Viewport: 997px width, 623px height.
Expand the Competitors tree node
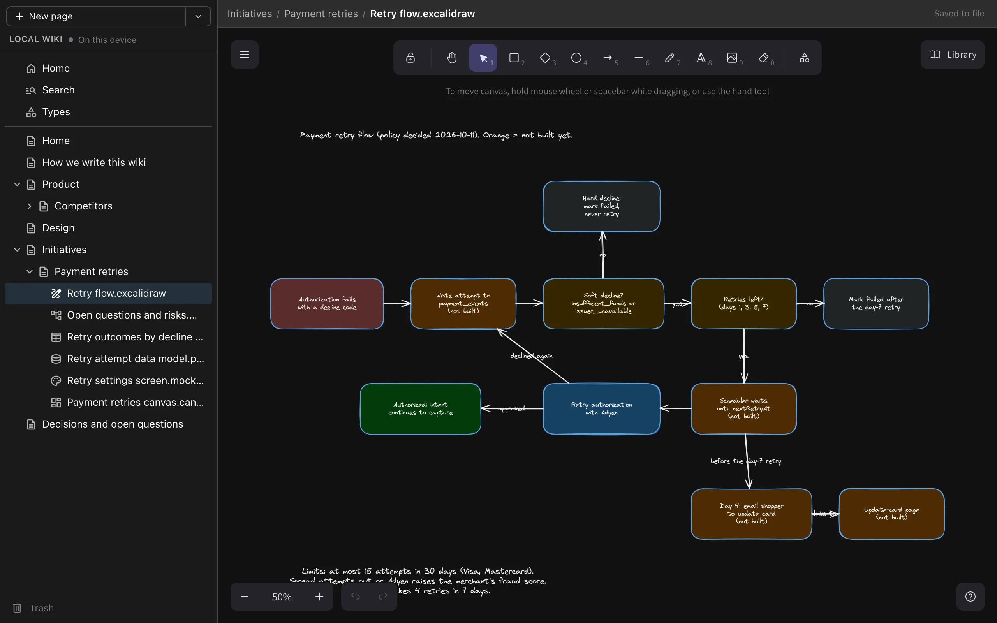coord(29,206)
